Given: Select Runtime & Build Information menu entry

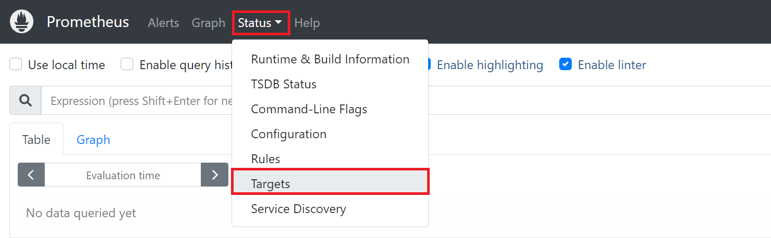Looking at the screenshot, I should 330,59.
